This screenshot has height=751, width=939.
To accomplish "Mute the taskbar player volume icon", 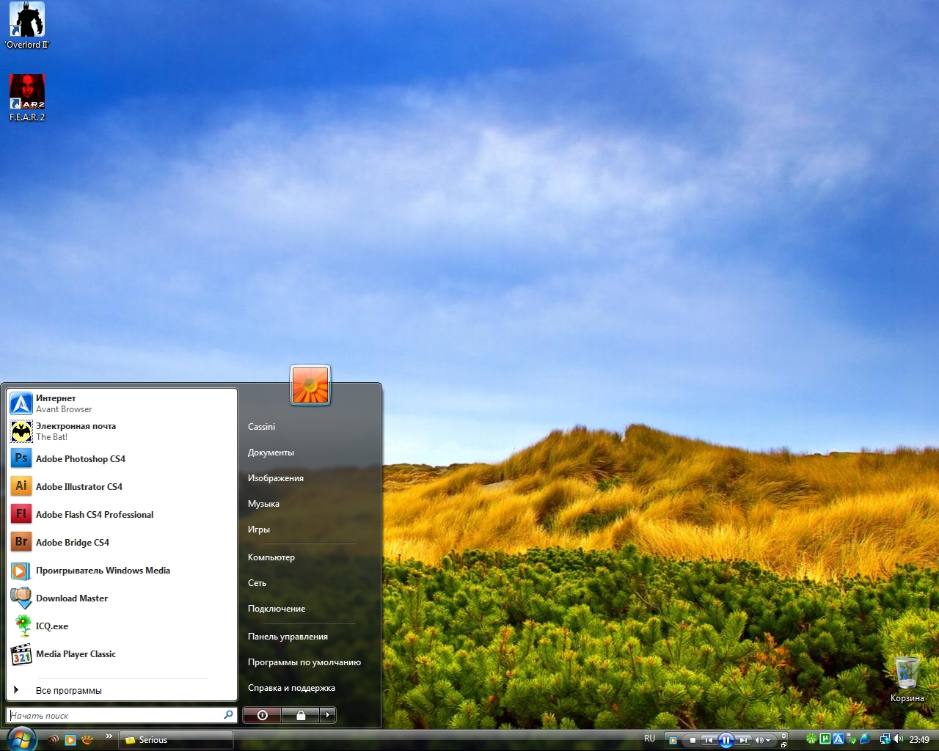I will [759, 740].
